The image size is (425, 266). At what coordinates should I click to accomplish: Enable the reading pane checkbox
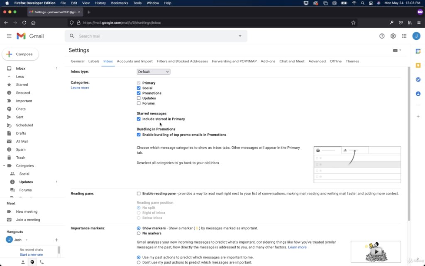tap(139, 194)
